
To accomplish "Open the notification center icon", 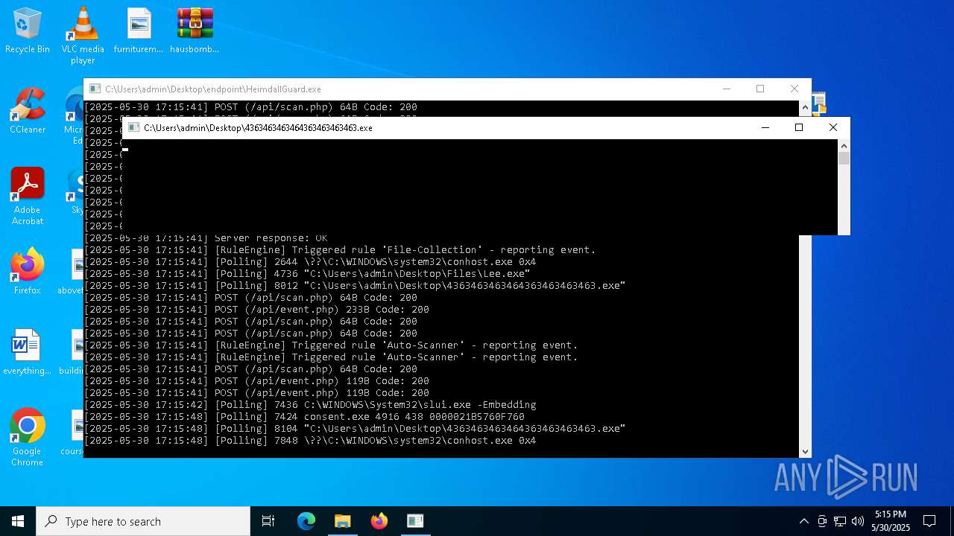I will point(929,521).
